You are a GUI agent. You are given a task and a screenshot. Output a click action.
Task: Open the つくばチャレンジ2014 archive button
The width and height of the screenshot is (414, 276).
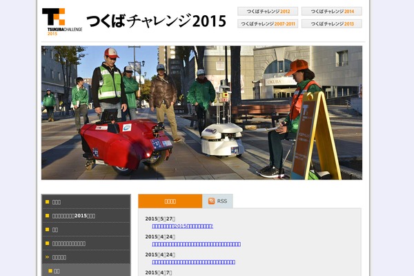pos(332,11)
